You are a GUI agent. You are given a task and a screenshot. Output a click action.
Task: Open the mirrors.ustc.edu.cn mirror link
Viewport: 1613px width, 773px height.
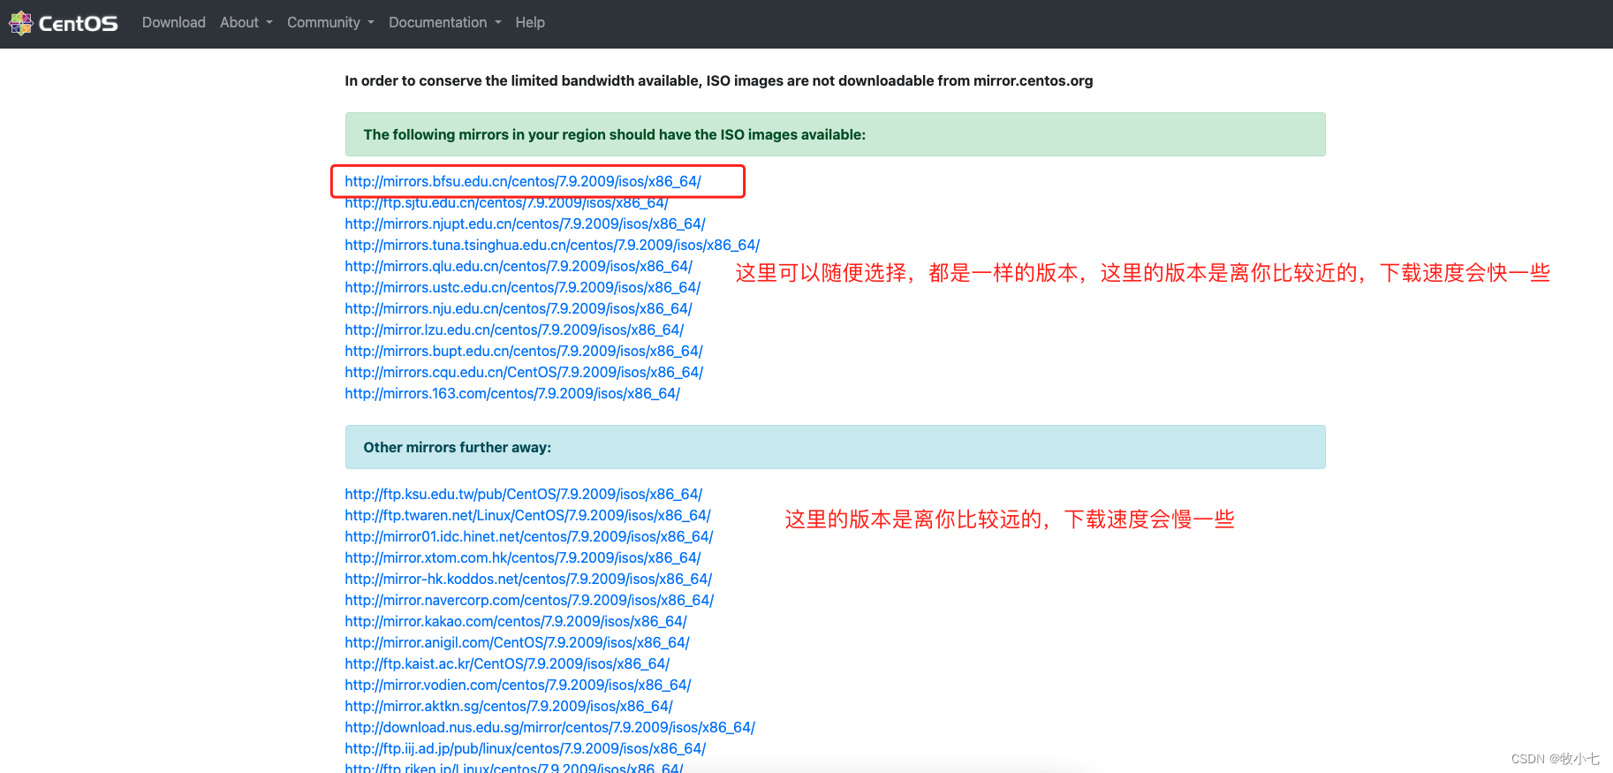click(522, 287)
